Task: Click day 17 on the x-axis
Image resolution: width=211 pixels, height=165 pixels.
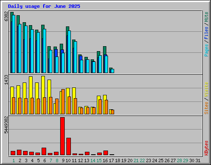Action: [111, 160]
